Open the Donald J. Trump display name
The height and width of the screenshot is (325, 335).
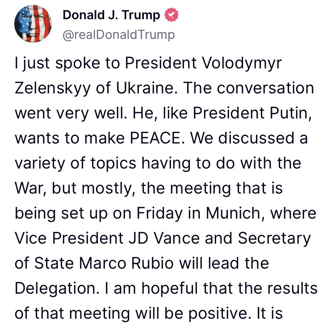coord(111,15)
